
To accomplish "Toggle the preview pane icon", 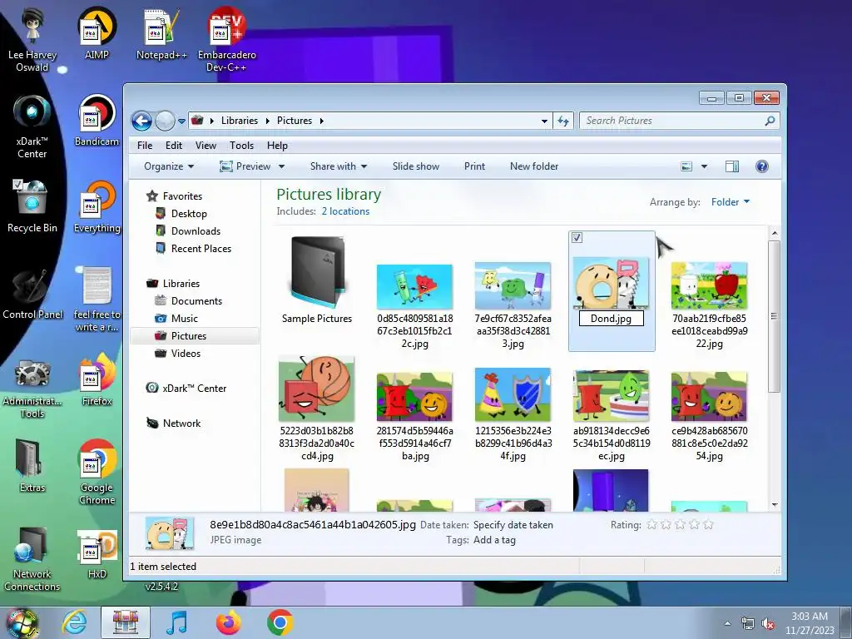I will (x=732, y=166).
